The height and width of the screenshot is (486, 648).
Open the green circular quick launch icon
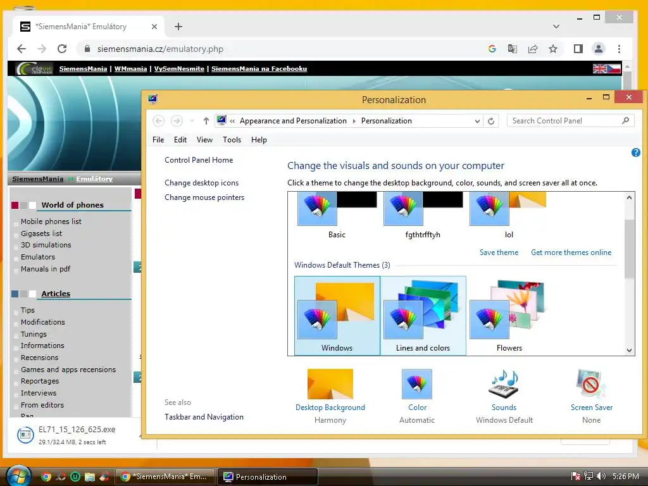point(75,477)
